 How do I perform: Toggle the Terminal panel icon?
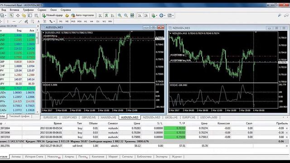click(x=30, y=15)
